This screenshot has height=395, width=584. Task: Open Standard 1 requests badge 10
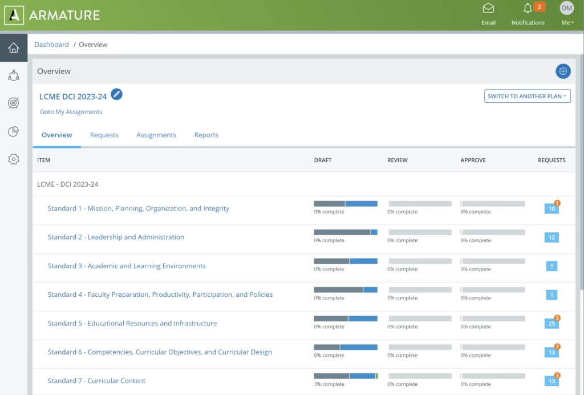[x=551, y=209]
